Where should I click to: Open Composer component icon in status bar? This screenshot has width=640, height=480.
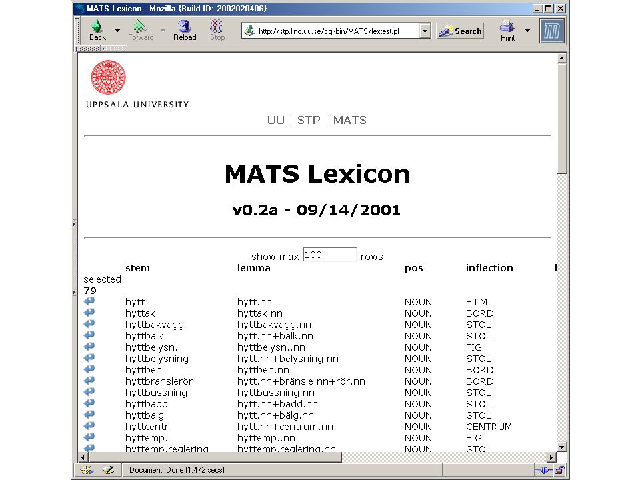click(x=108, y=470)
